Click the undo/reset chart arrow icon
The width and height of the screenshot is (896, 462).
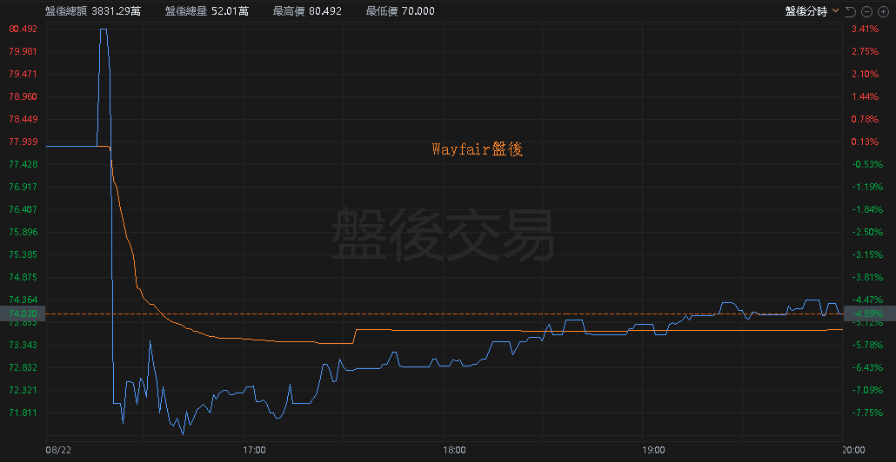(850, 10)
